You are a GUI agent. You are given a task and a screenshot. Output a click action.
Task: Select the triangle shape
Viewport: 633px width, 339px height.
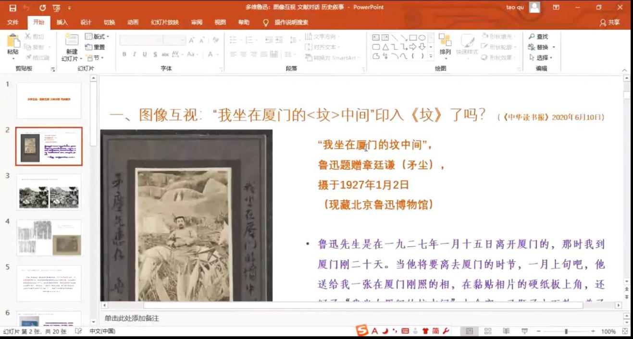[x=385, y=47]
